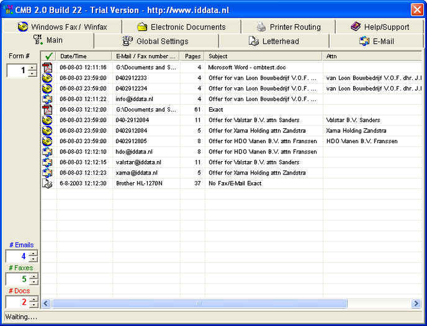Select the 'xama@iddata.nl' cell
Image resolution: width=427 pixels, height=326 pixels.
[x=136, y=173]
